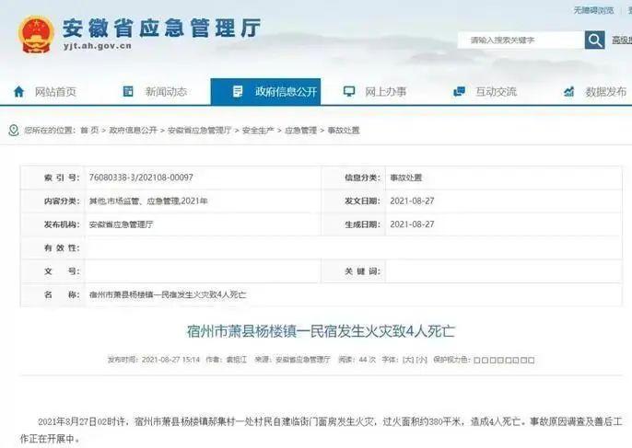Click the national emblem logo
The image size is (632, 448).
(35, 32)
